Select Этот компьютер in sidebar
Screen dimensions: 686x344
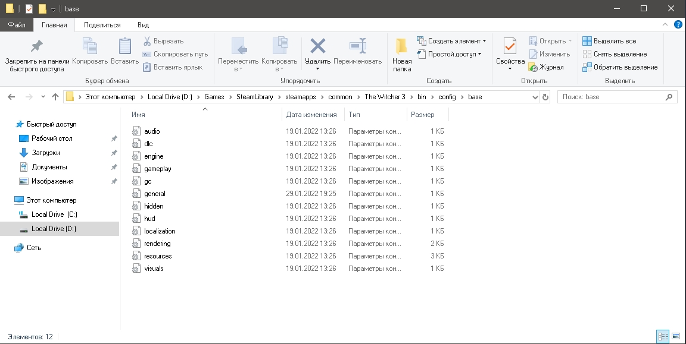point(51,200)
